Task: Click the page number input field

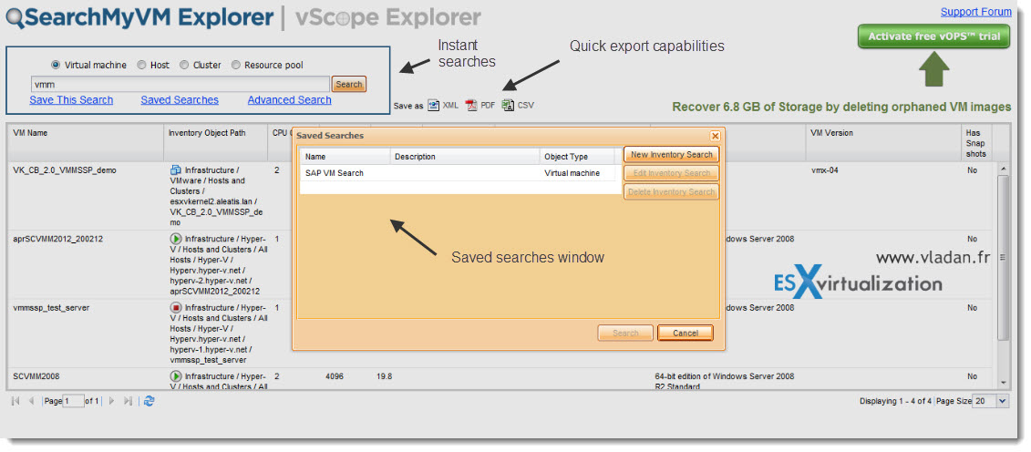Action: [73, 401]
